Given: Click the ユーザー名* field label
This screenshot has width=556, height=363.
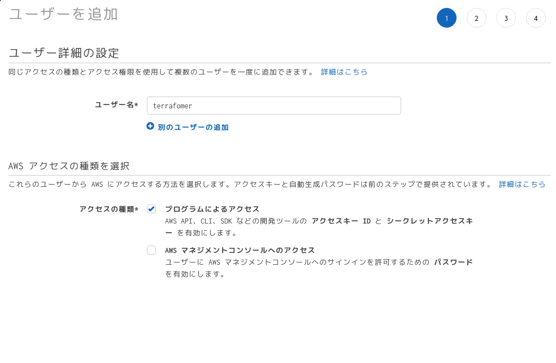Looking at the screenshot, I should (116, 104).
